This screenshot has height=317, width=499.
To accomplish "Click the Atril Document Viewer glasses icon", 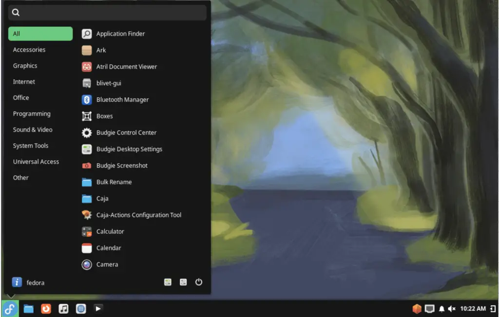I will click(x=87, y=67).
